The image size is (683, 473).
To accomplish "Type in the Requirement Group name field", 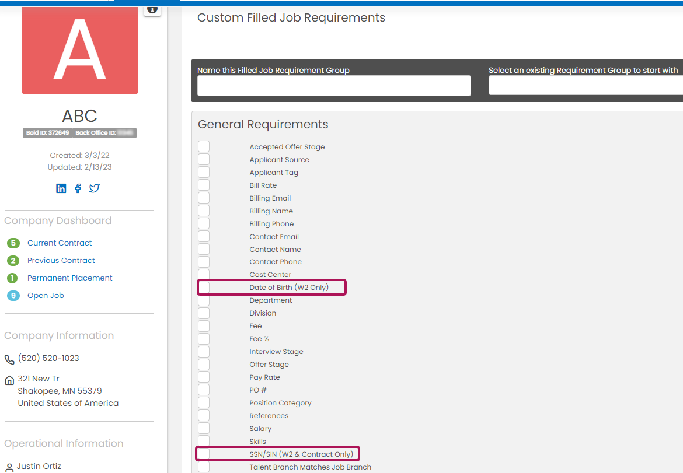I will 334,86.
